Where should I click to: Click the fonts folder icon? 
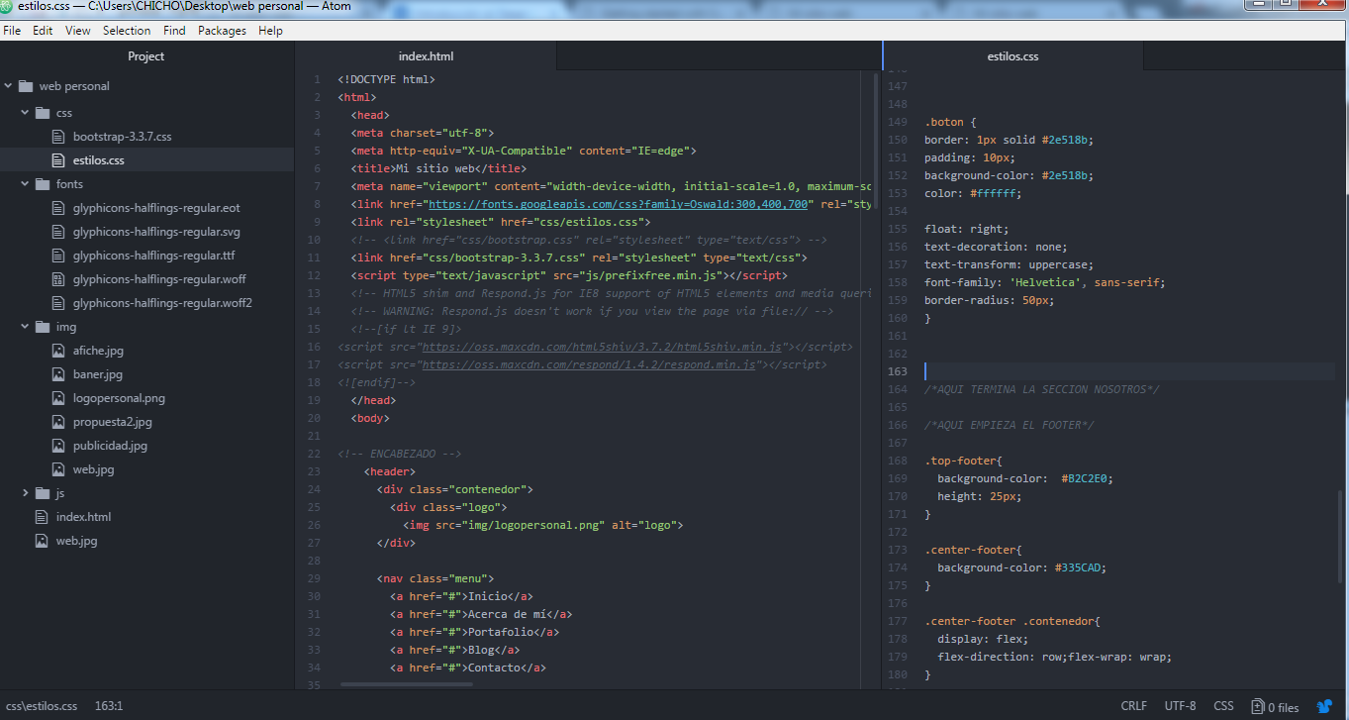point(43,184)
